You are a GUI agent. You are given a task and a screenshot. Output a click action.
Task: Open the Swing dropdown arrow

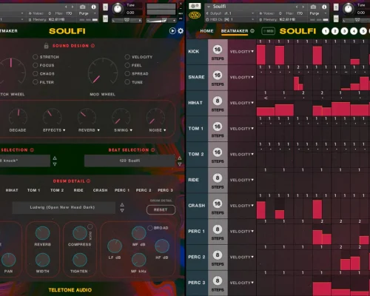click(x=131, y=130)
